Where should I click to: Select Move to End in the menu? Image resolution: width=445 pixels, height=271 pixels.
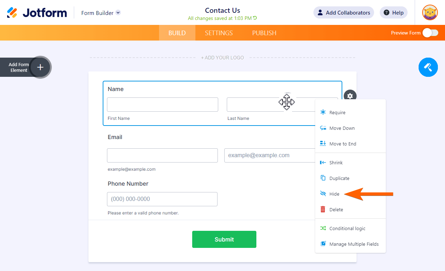(342, 144)
